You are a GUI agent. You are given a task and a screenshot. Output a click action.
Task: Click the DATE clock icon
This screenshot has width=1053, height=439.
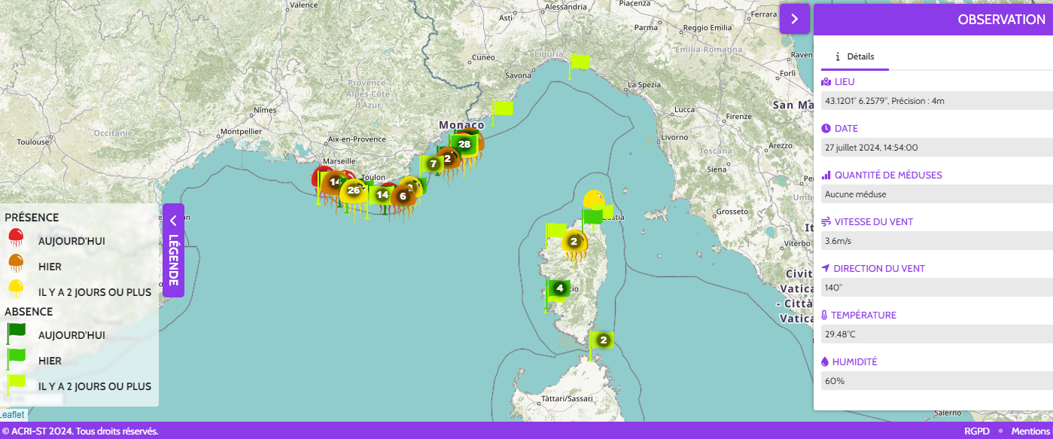[x=826, y=129]
